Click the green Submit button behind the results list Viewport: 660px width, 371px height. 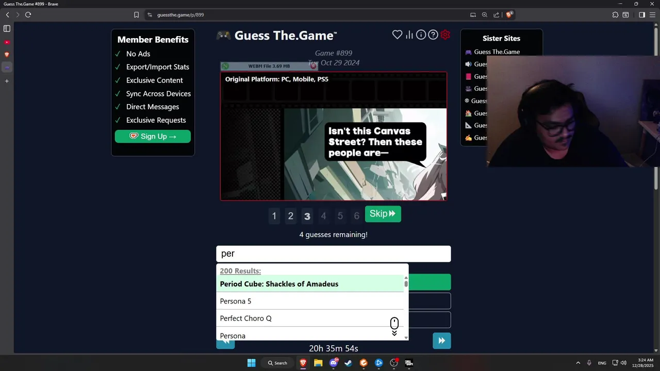[430, 282]
